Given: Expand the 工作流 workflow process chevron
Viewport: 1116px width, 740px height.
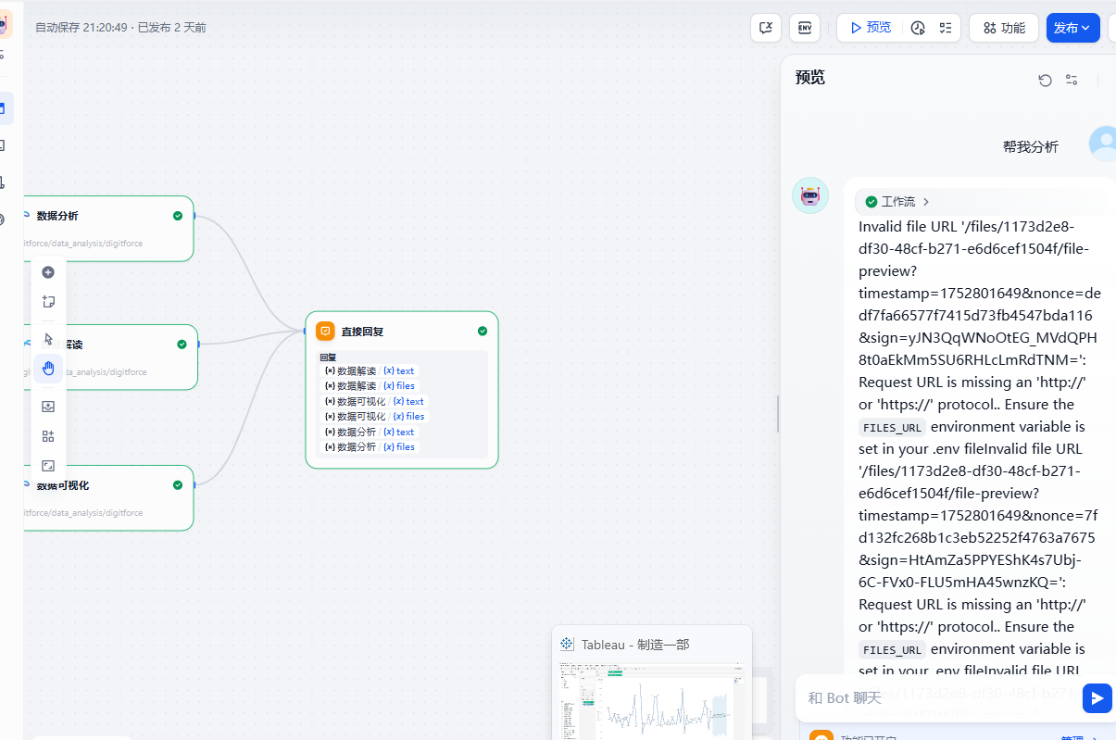Looking at the screenshot, I should point(926,202).
